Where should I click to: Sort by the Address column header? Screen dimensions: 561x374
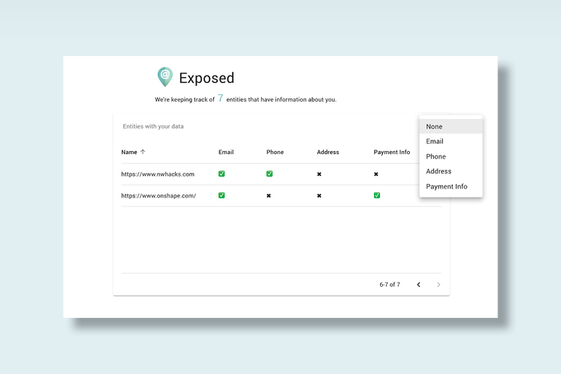click(328, 152)
